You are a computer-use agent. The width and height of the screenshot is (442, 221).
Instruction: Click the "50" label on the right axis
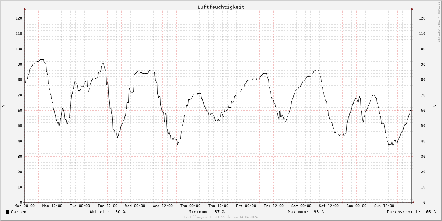(x=423, y=126)
